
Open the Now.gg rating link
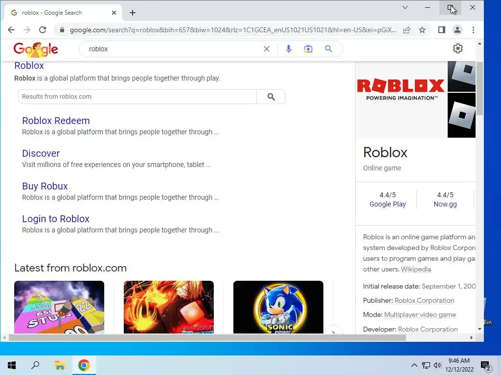[x=445, y=204]
